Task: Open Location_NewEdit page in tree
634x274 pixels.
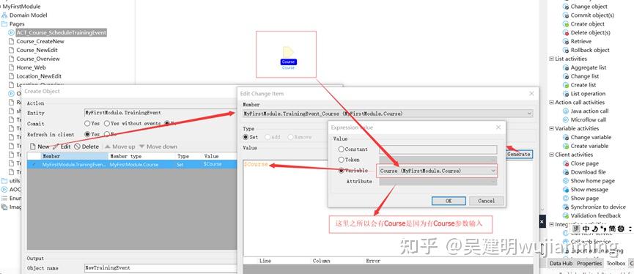Action: click(x=39, y=76)
